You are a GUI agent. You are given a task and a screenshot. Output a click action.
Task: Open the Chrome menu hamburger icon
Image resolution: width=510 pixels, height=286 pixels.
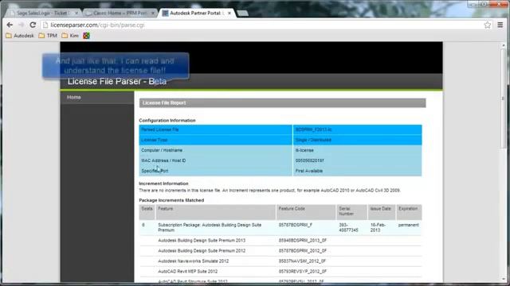point(500,25)
